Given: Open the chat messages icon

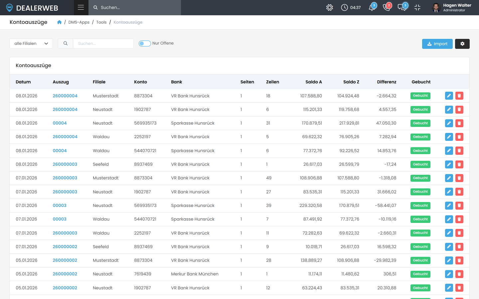Looking at the screenshot, I should (x=402, y=7).
